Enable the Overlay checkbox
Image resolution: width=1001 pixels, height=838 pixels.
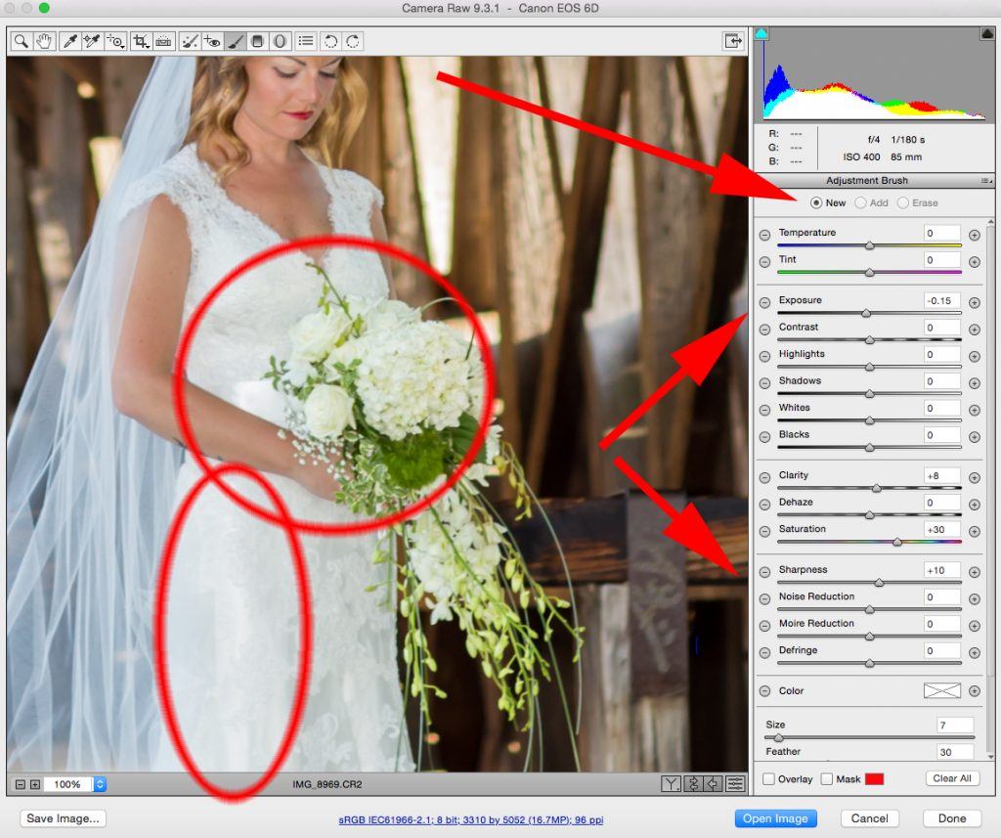[x=769, y=779]
